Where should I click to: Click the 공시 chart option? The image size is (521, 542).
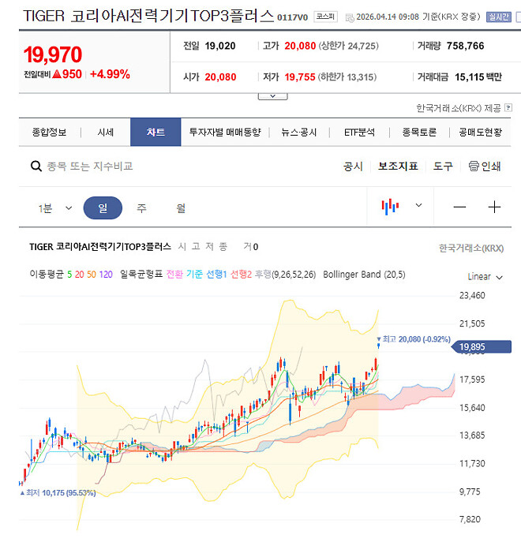353,166
